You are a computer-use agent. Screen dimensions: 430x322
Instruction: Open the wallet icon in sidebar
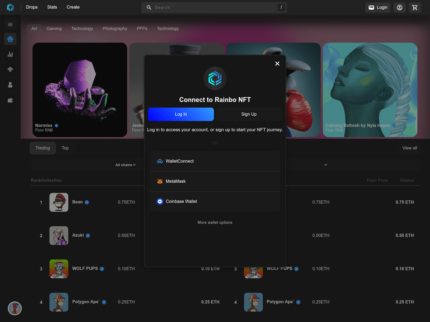click(10, 100)
